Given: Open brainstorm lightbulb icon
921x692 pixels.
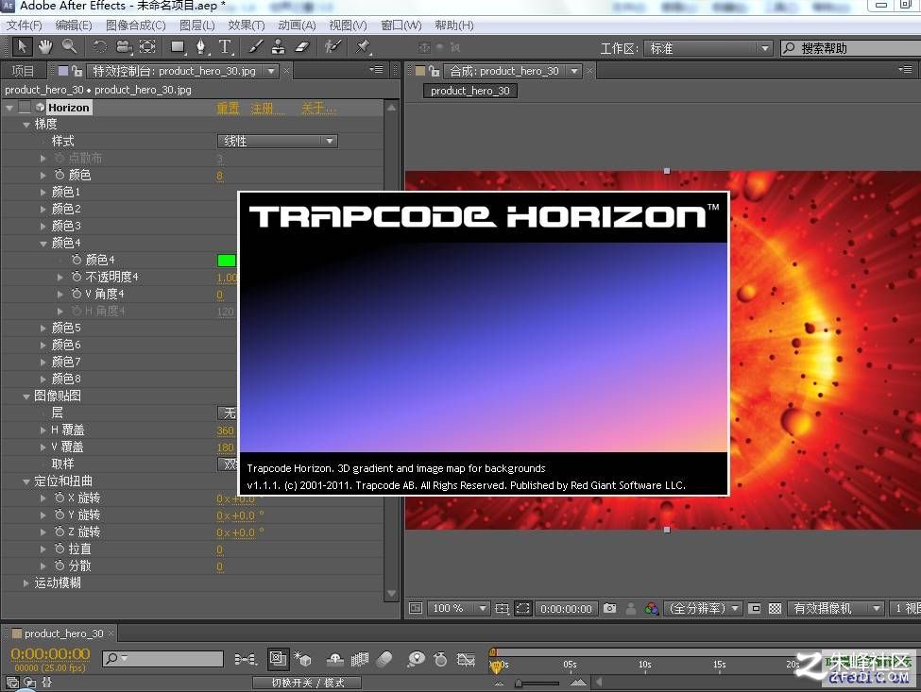Looking at the screenshot, I should pos(416,659).
